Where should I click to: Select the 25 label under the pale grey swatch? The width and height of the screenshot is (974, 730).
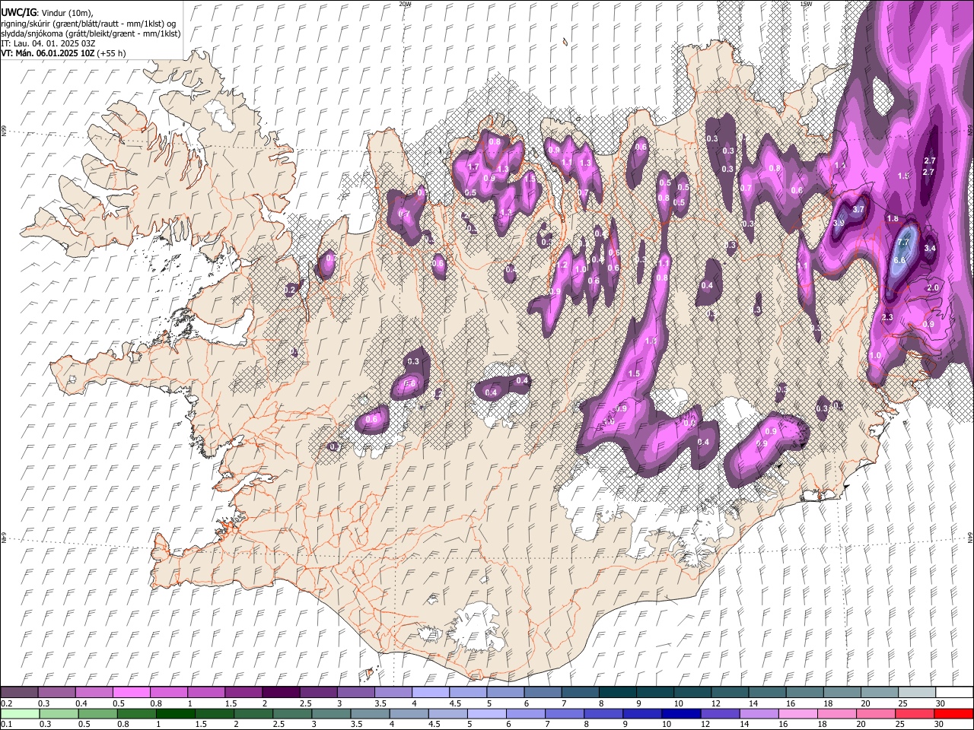click(x=902, y=703)
